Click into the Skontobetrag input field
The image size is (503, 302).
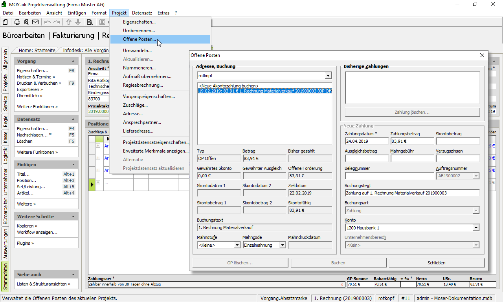pos(458,141)
